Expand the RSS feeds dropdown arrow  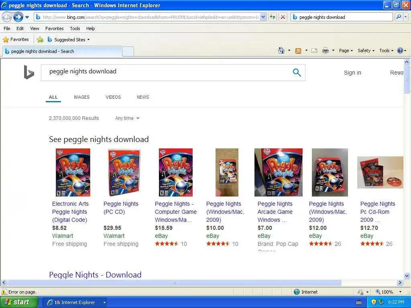tap(306, 51)
